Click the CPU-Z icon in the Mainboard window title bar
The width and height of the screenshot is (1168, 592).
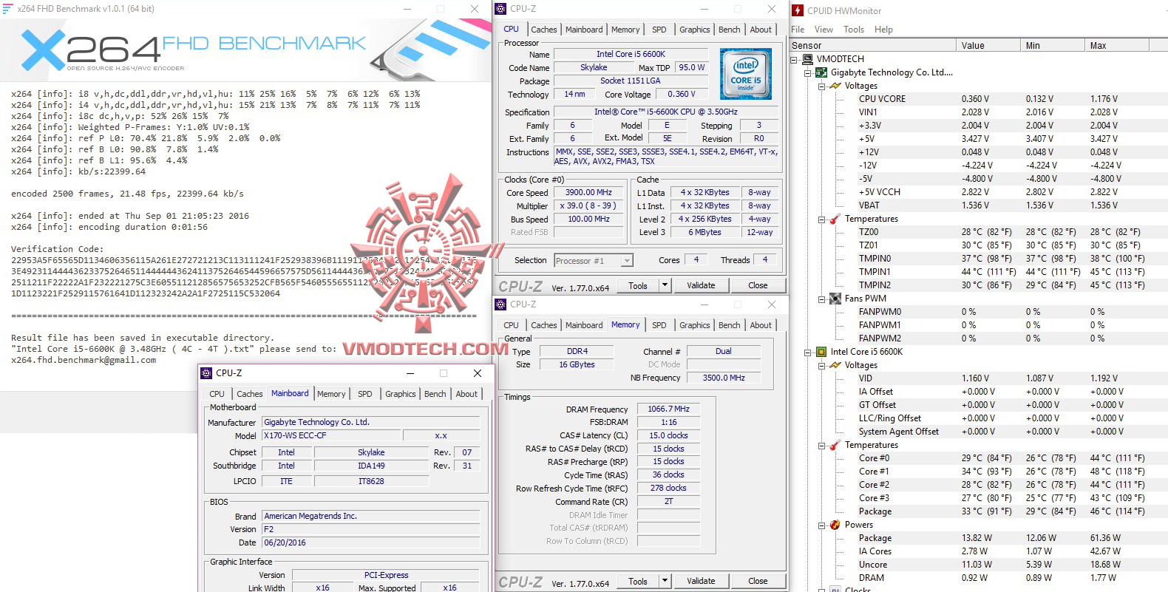point(206,373)
